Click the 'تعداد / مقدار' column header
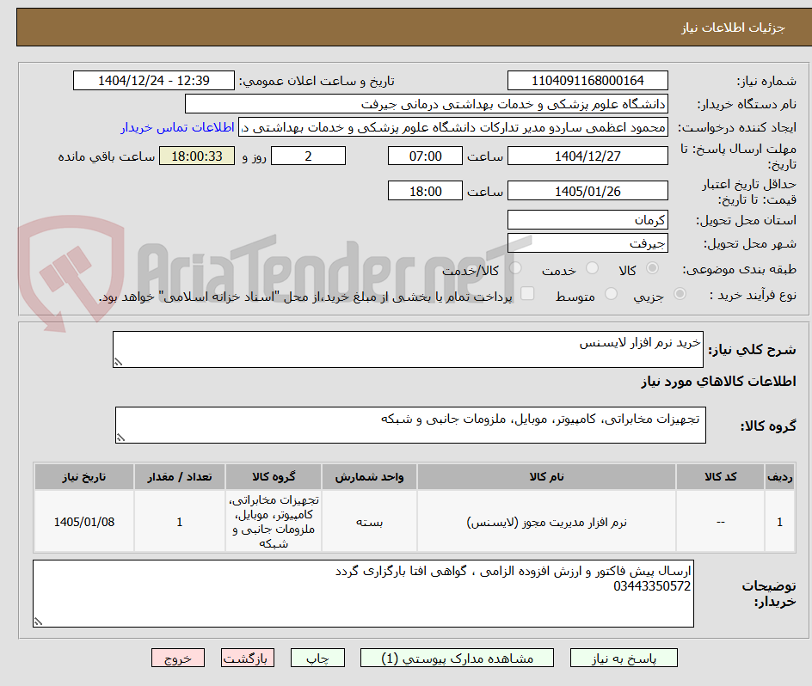This screenshot has width=812, height=686. (x=180, y=477)
